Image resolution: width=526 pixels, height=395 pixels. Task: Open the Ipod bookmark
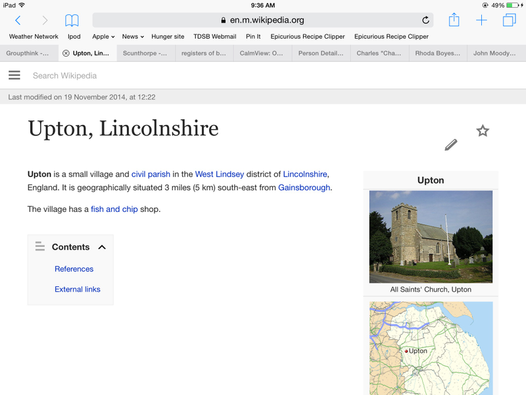coord(74,36)
